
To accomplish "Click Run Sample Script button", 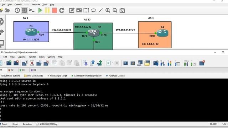I will pos(57,76).
